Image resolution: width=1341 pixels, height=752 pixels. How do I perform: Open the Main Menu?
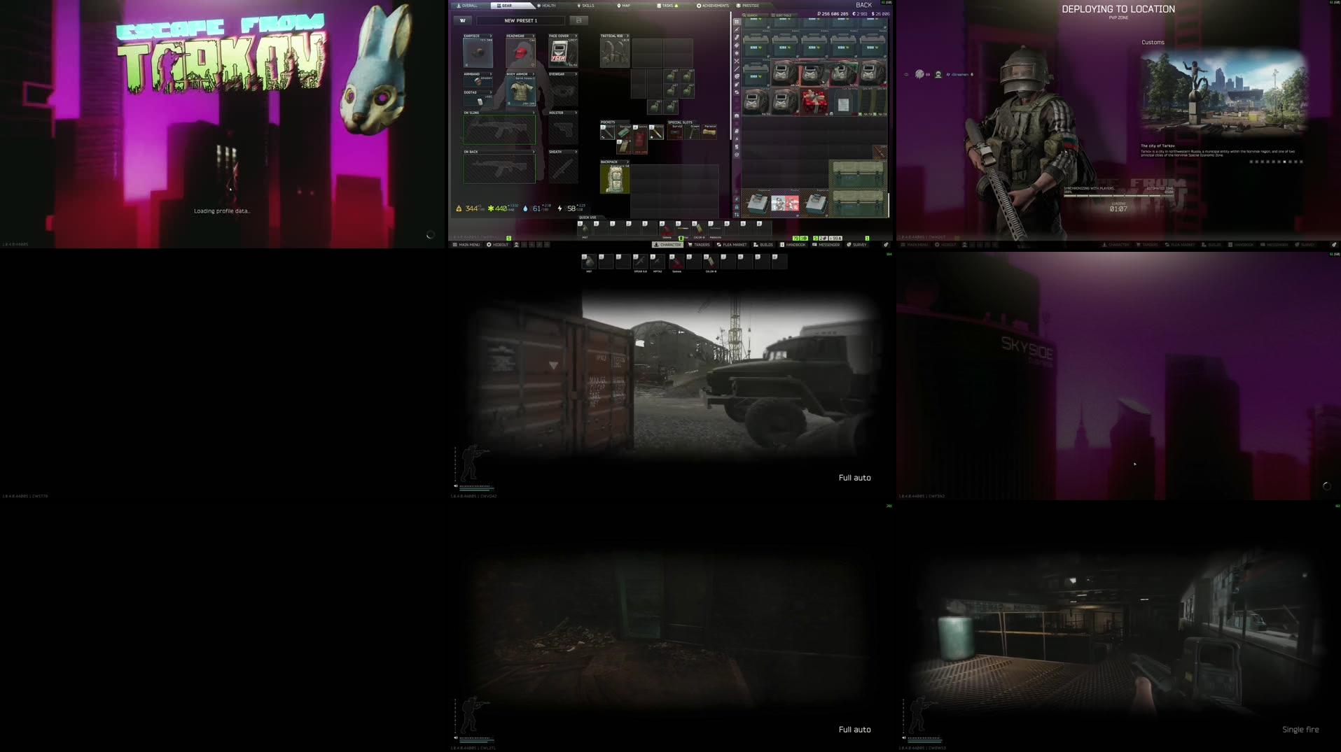click(x=467, y=245)
